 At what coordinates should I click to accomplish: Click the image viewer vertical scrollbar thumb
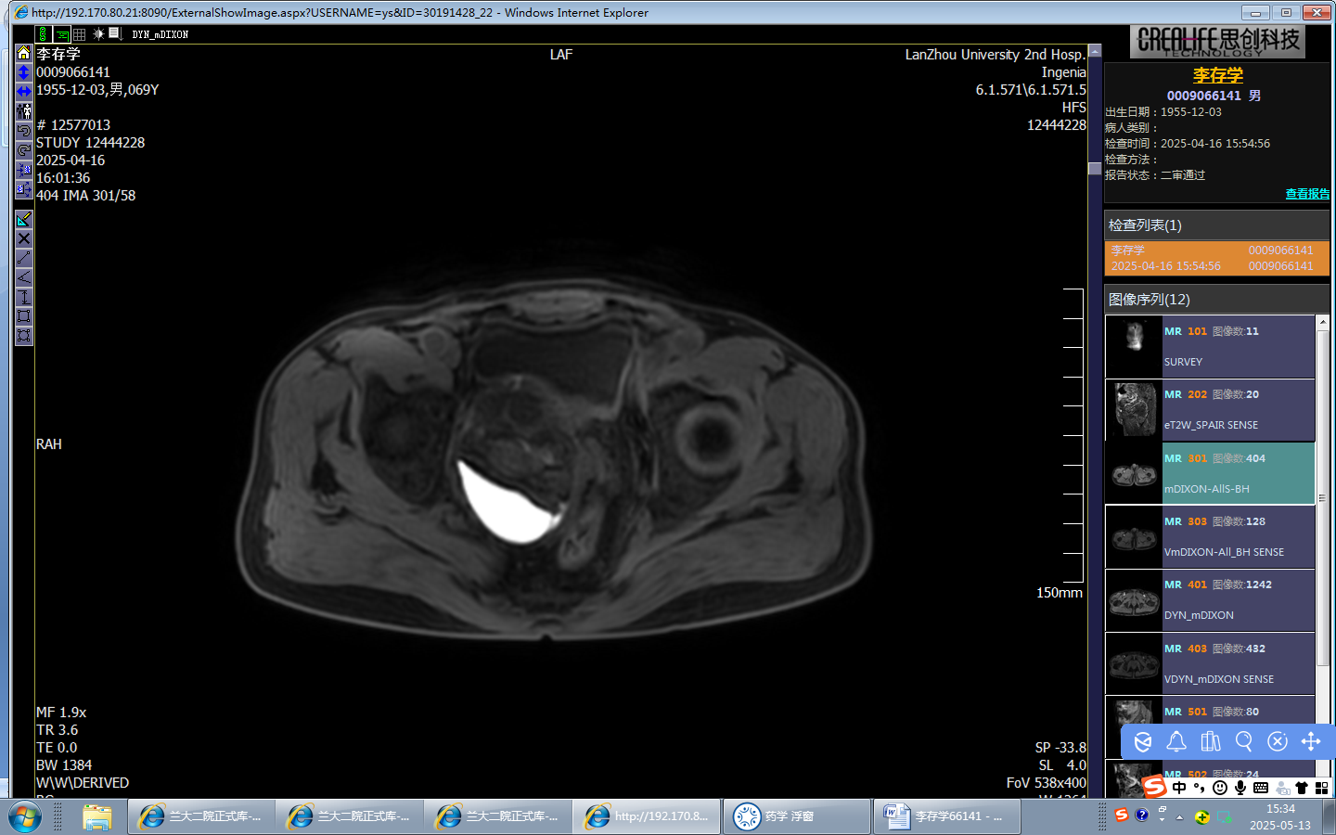point(1095,169)
